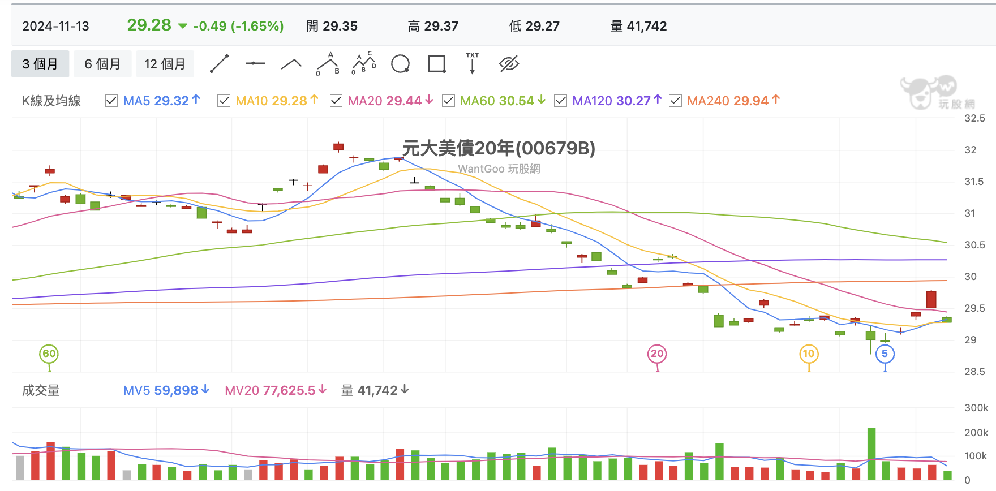Click the MV20 77,625.5 volume label

(276, 390)
